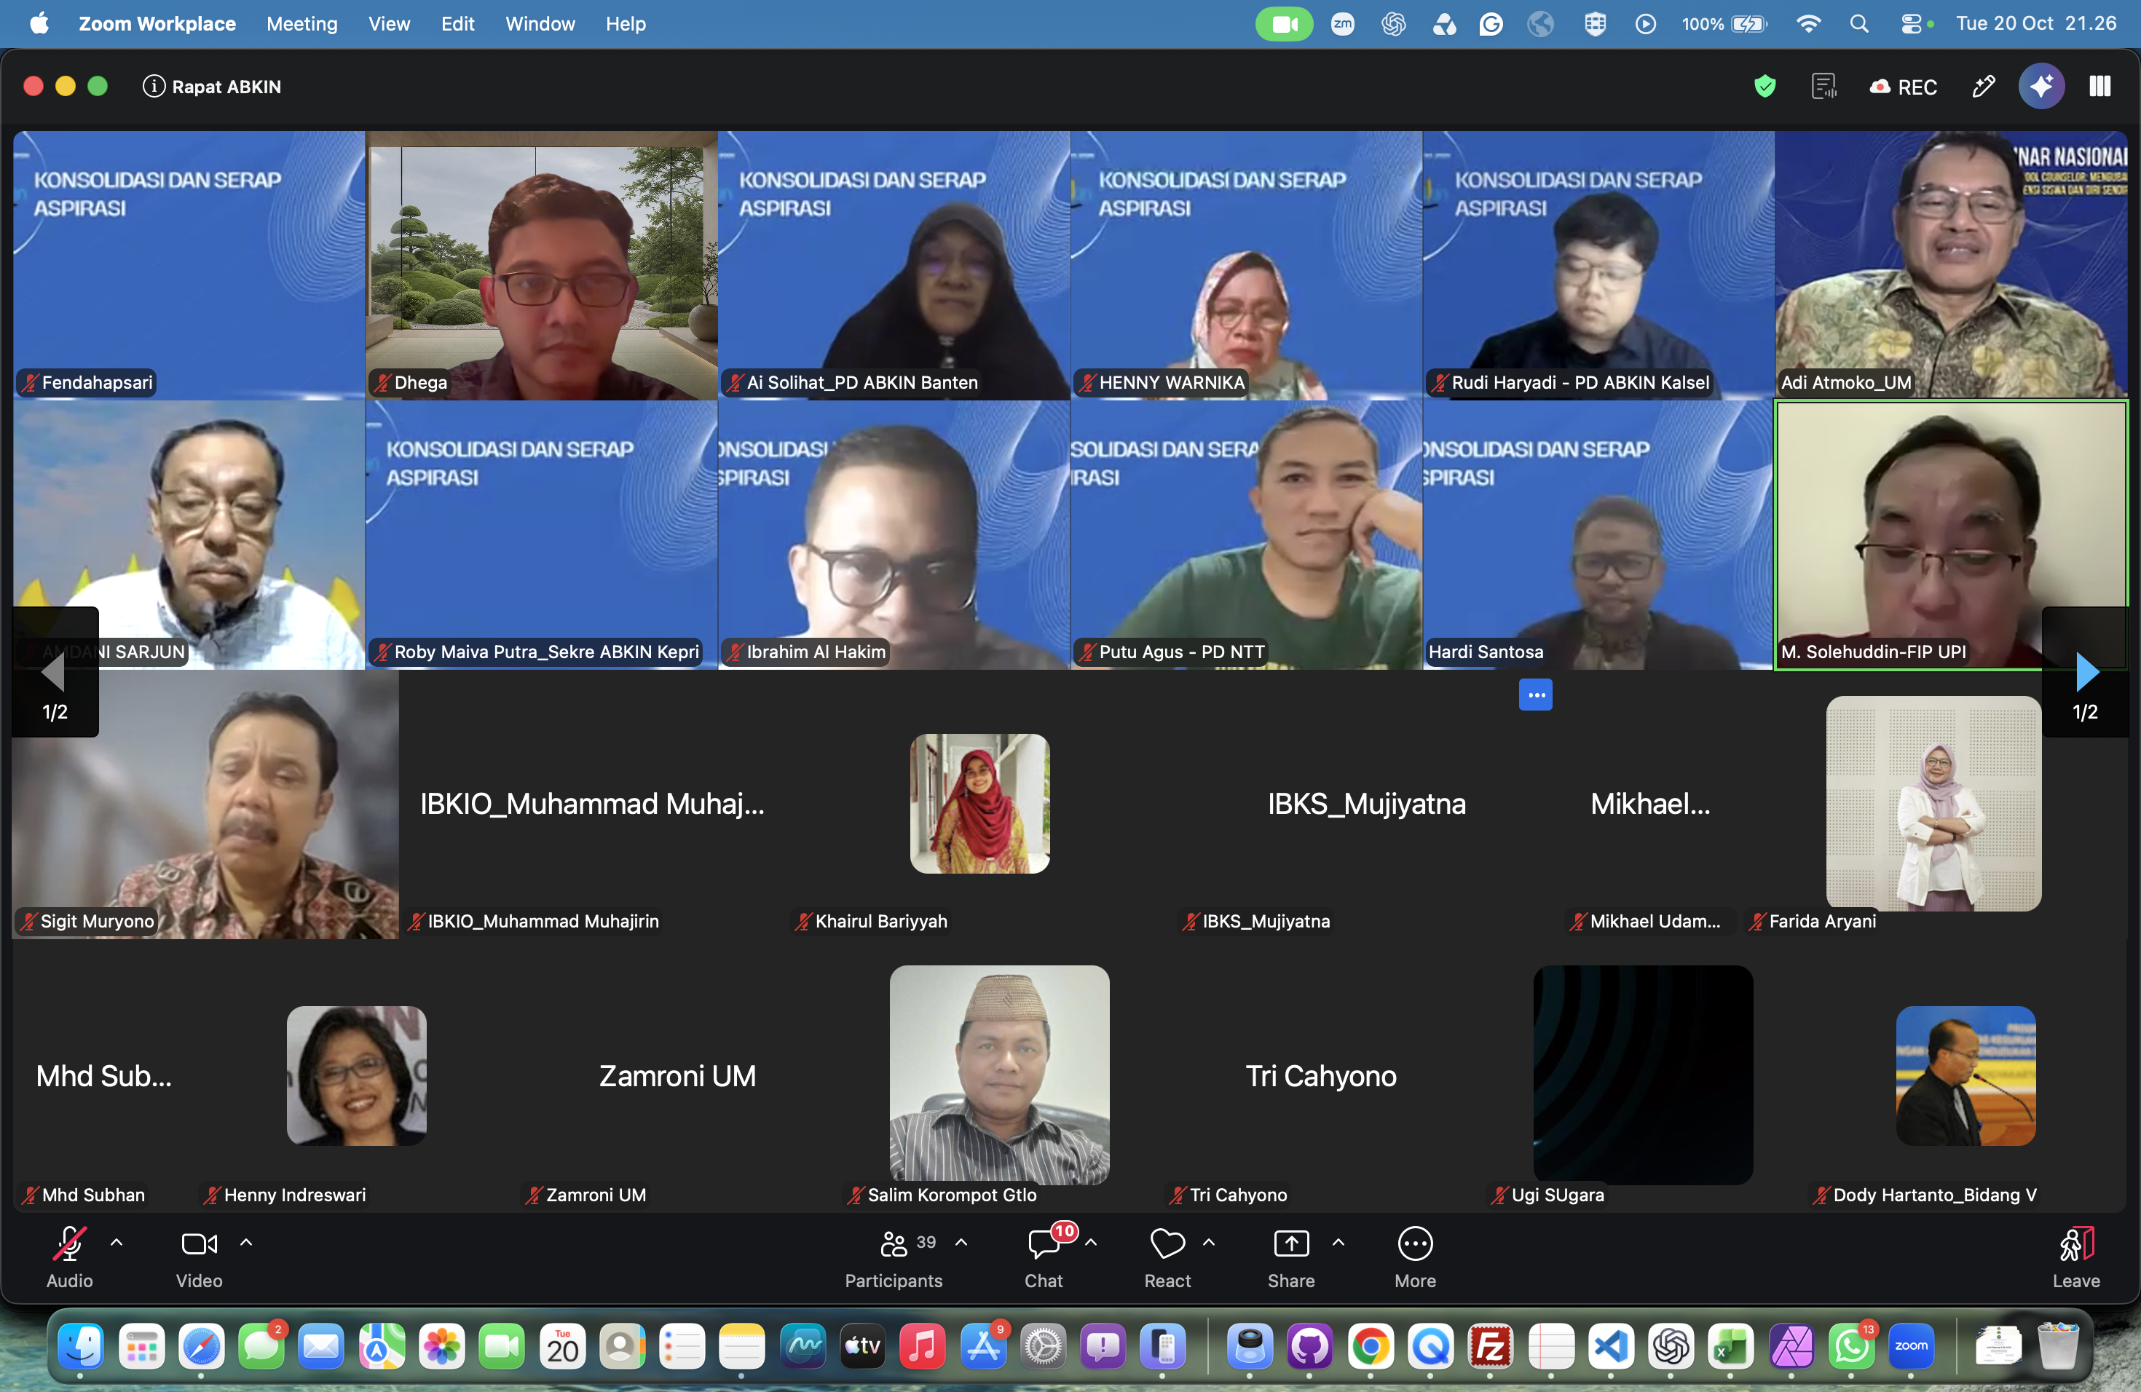Expand the React options arrow
This screenshot has width=2141, height=1392.
point(1209,1242)
